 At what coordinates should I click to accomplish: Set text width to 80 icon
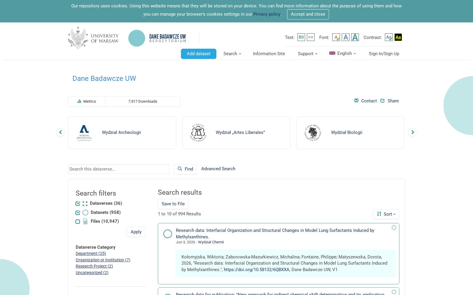301,37
